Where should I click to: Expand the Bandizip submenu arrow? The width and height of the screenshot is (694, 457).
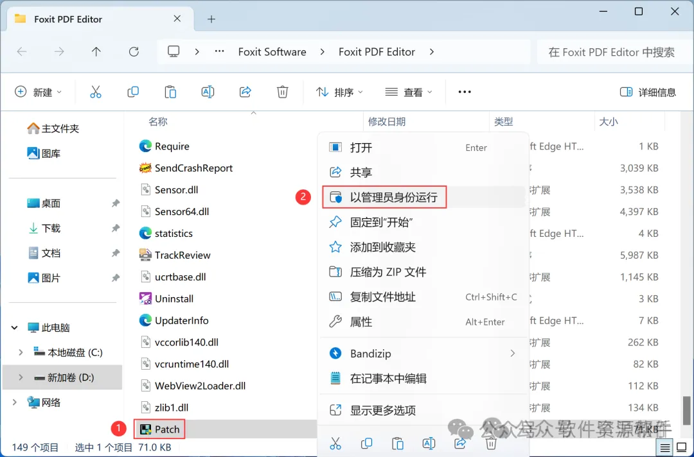click(x=513, y=353)
